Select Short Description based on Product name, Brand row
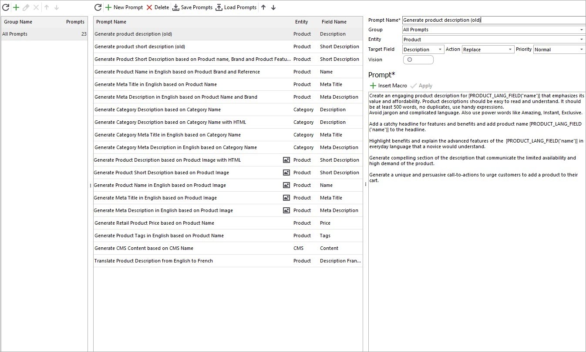This screenshot has height=352, width=586. point(228,59)
